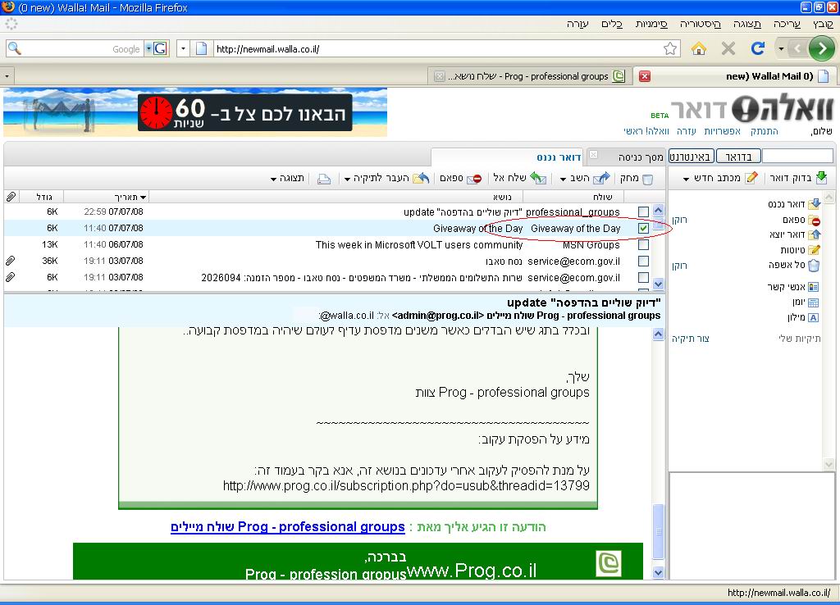Image resolution: width=840 pixels, height=605 pixels.
Task: Open the inbox folder icon in sidebar
Action: (x=815, y=203)
